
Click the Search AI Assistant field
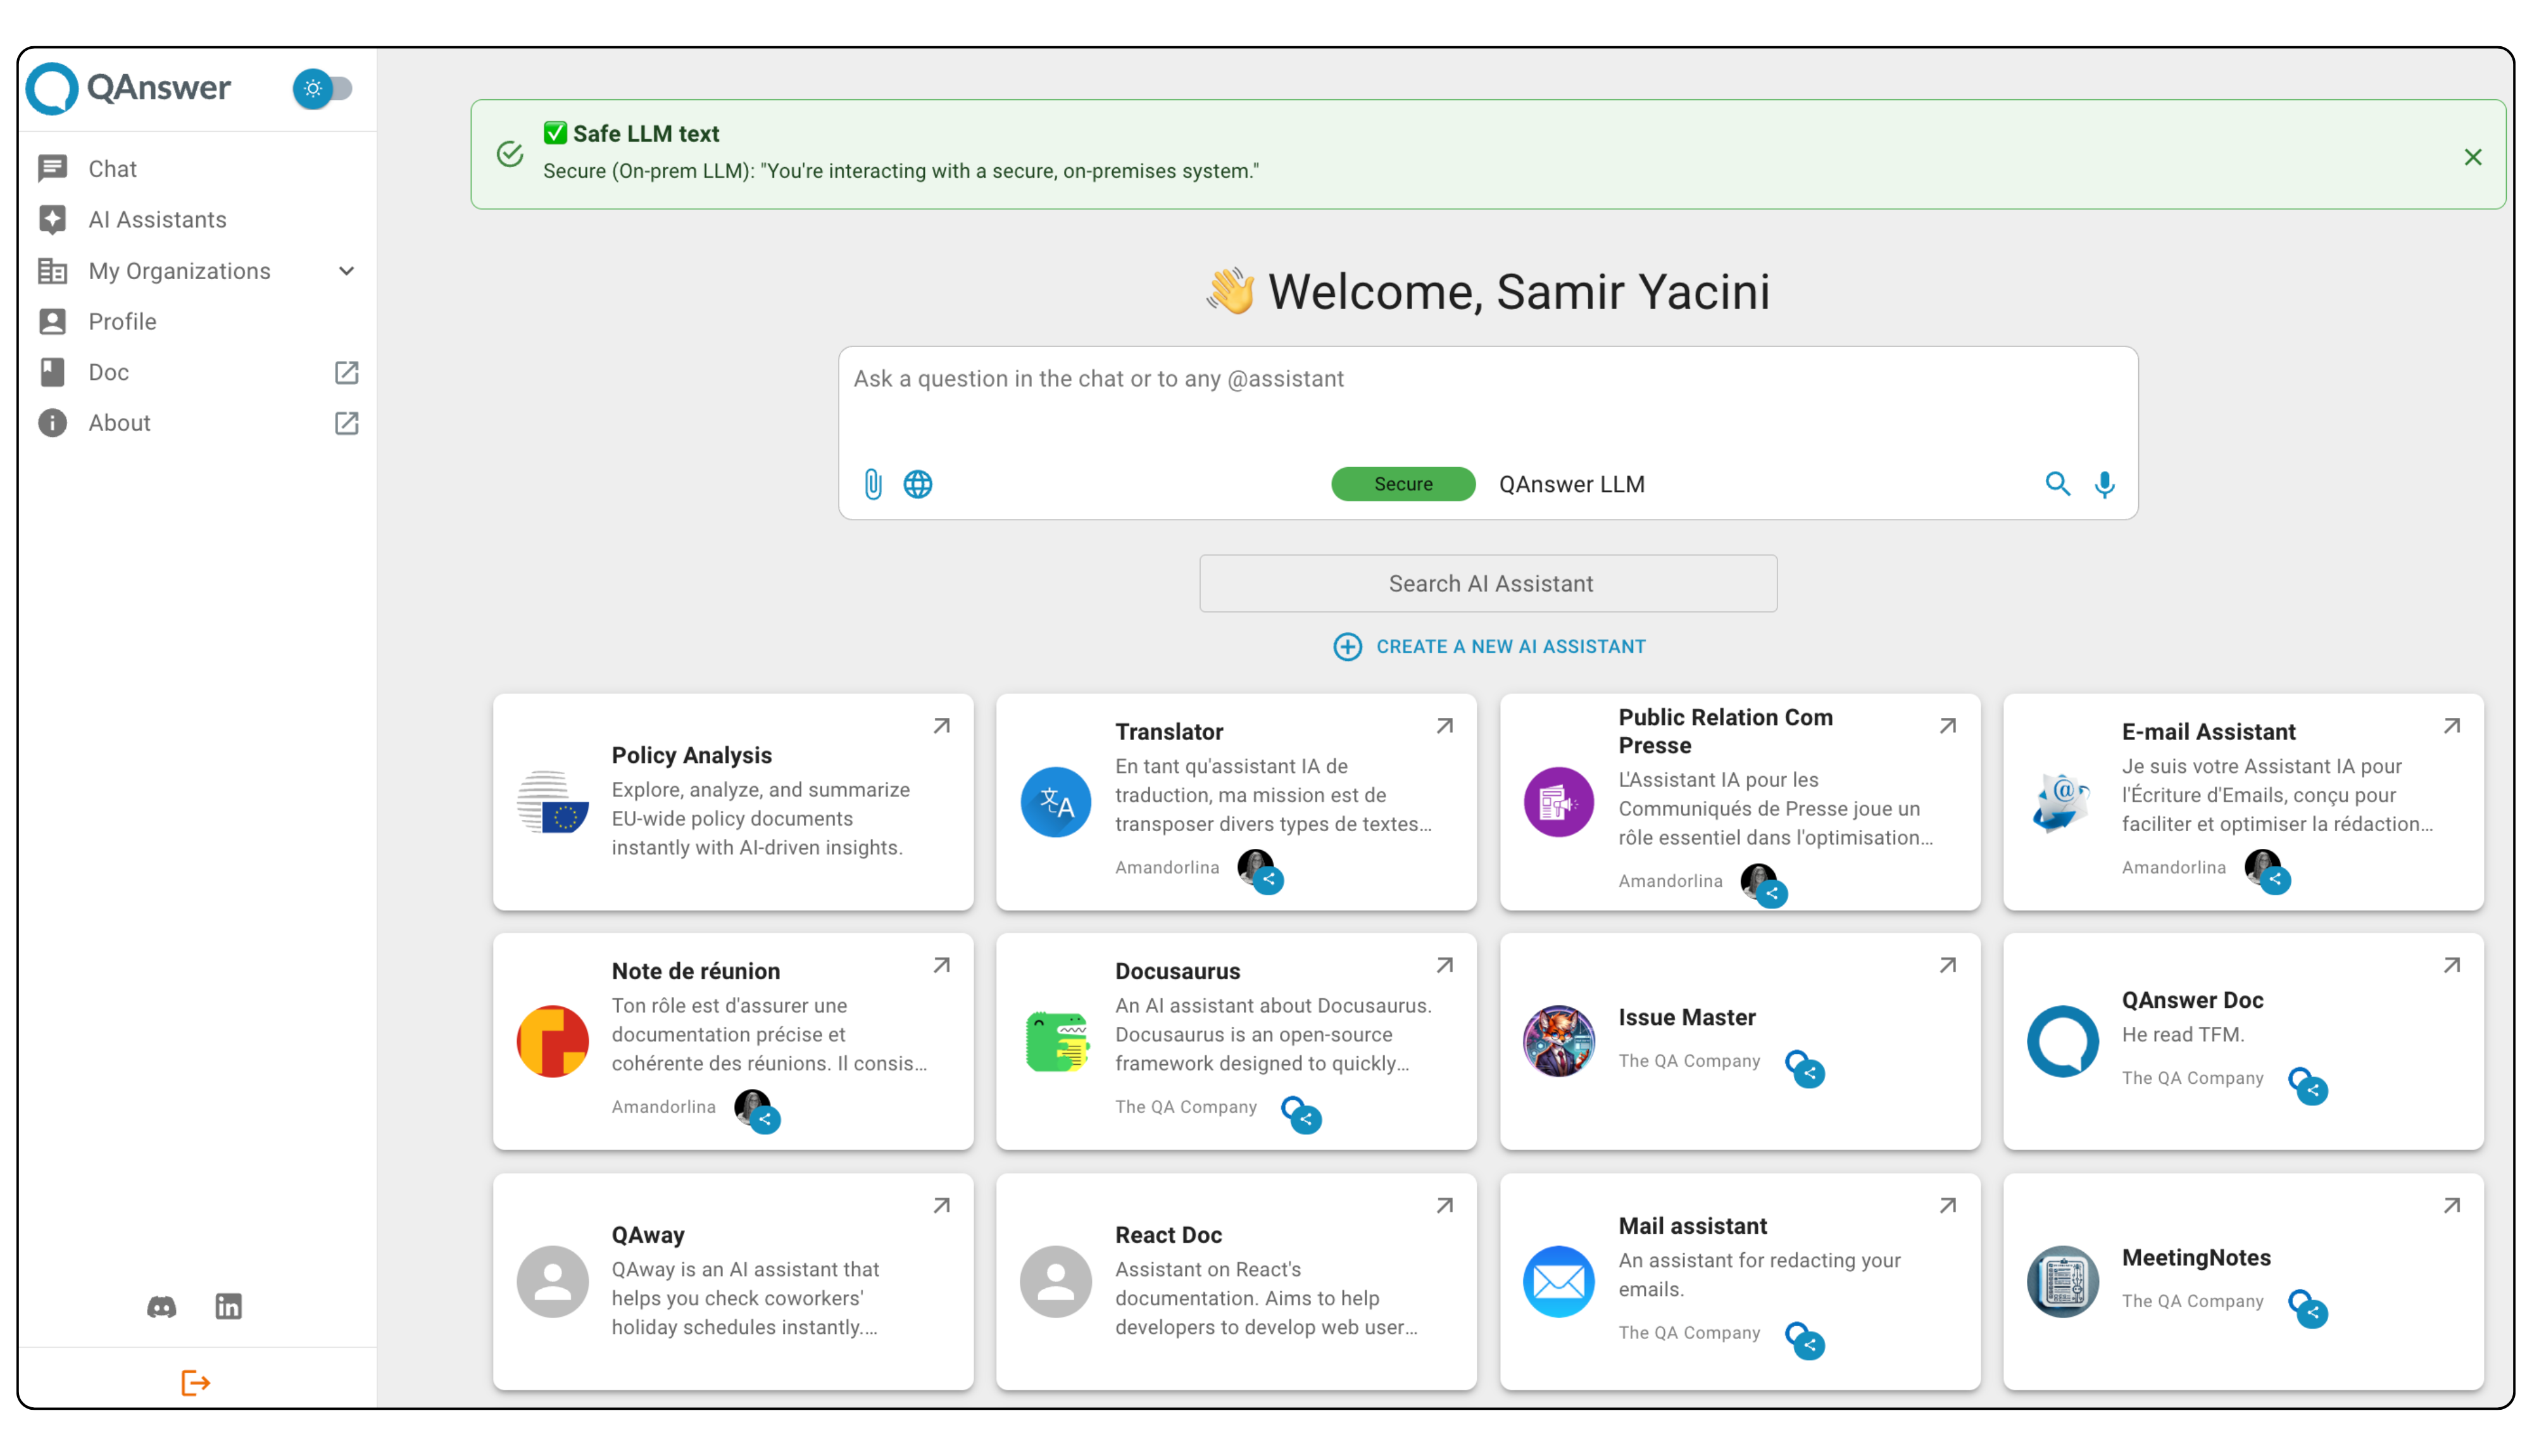(1488, 584)
